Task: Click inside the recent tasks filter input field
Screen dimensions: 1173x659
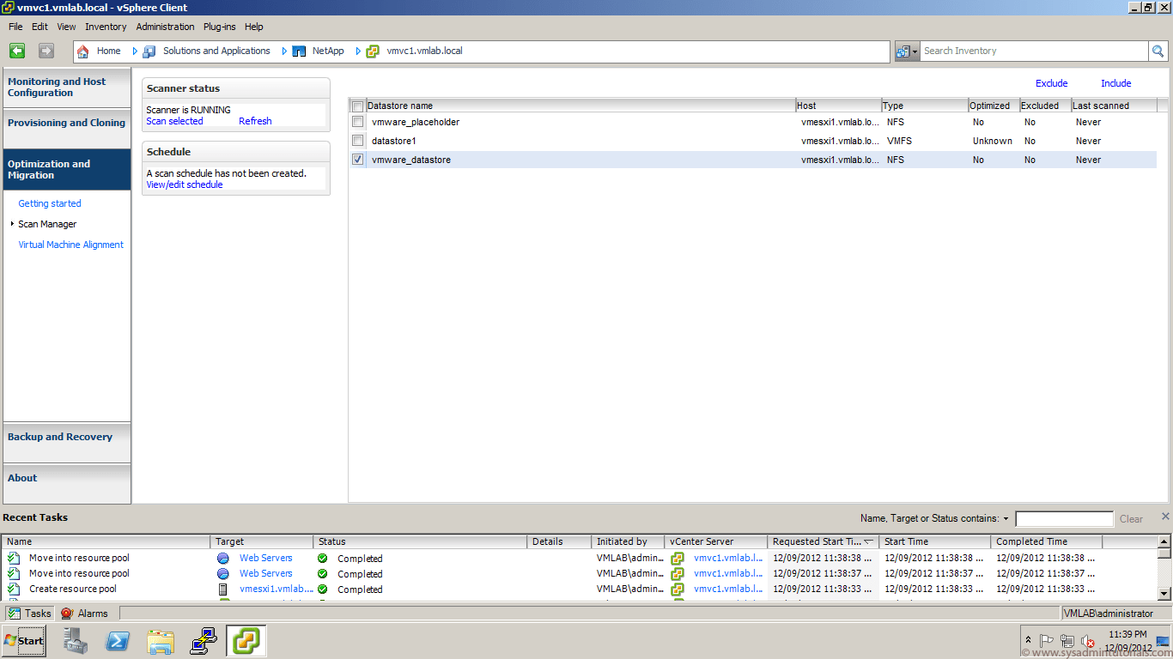Action: (x=1064, y=518)
